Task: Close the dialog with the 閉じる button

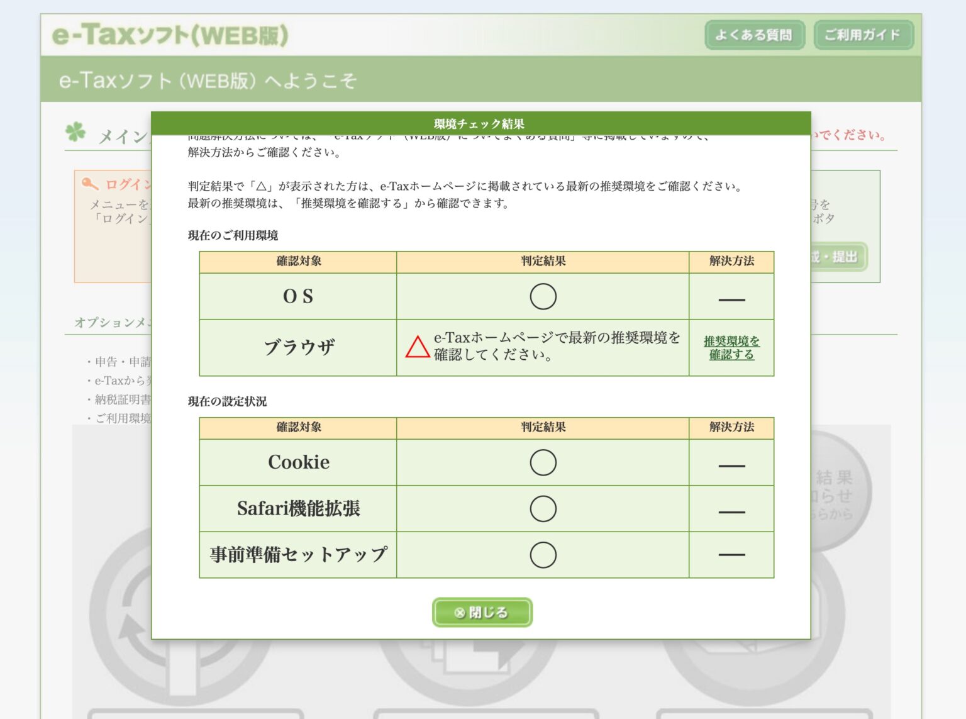Action: (482, 612)
